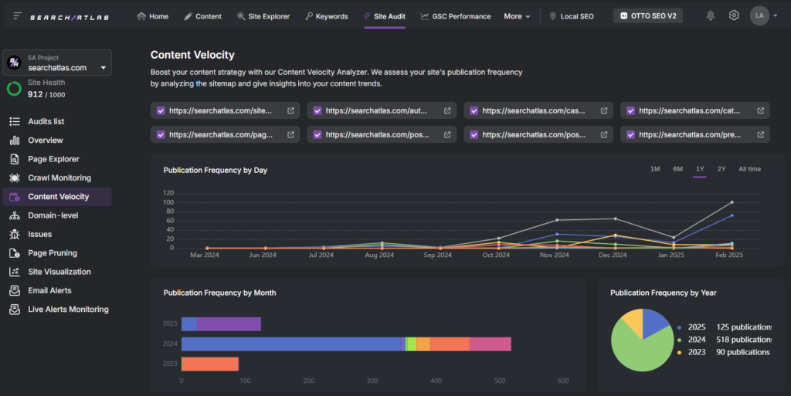This screenshot has width=791, height=396.
Task: Open Local SEO section
Action: point(572,17)
